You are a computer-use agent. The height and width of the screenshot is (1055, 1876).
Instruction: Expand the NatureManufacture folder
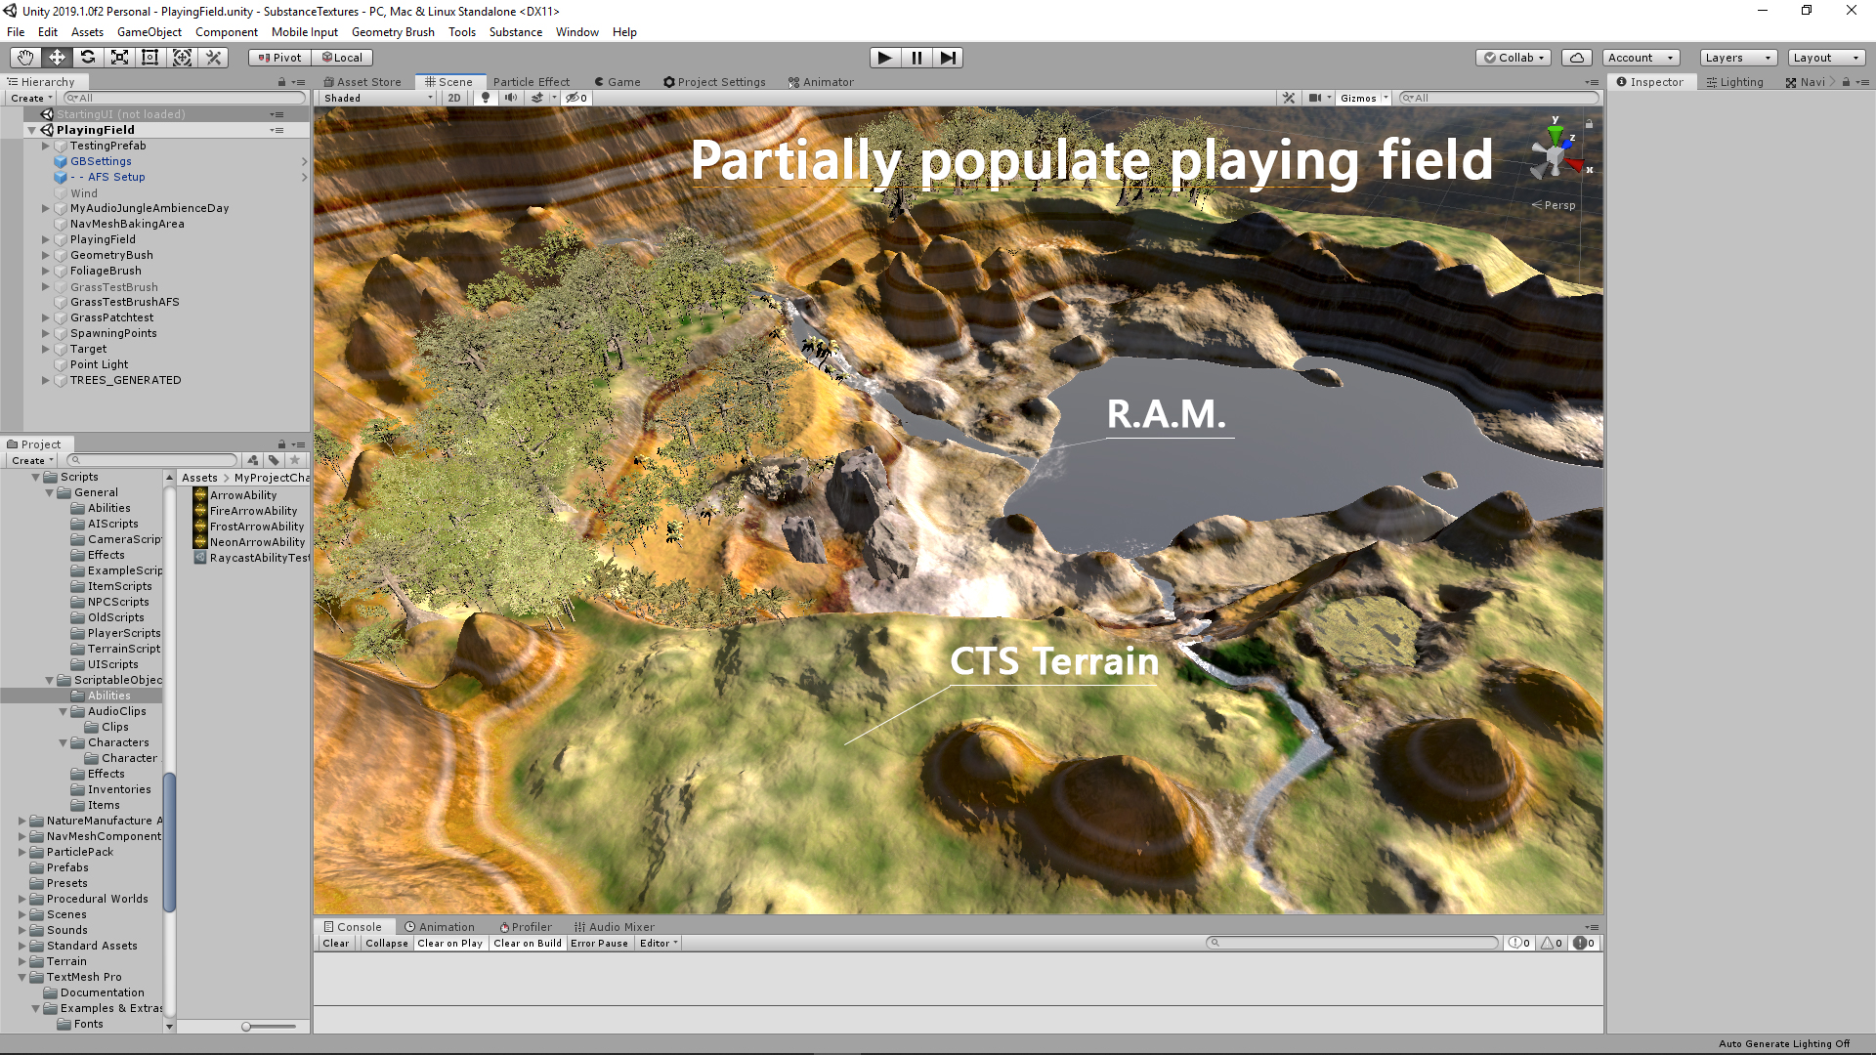tap(21, 821)
